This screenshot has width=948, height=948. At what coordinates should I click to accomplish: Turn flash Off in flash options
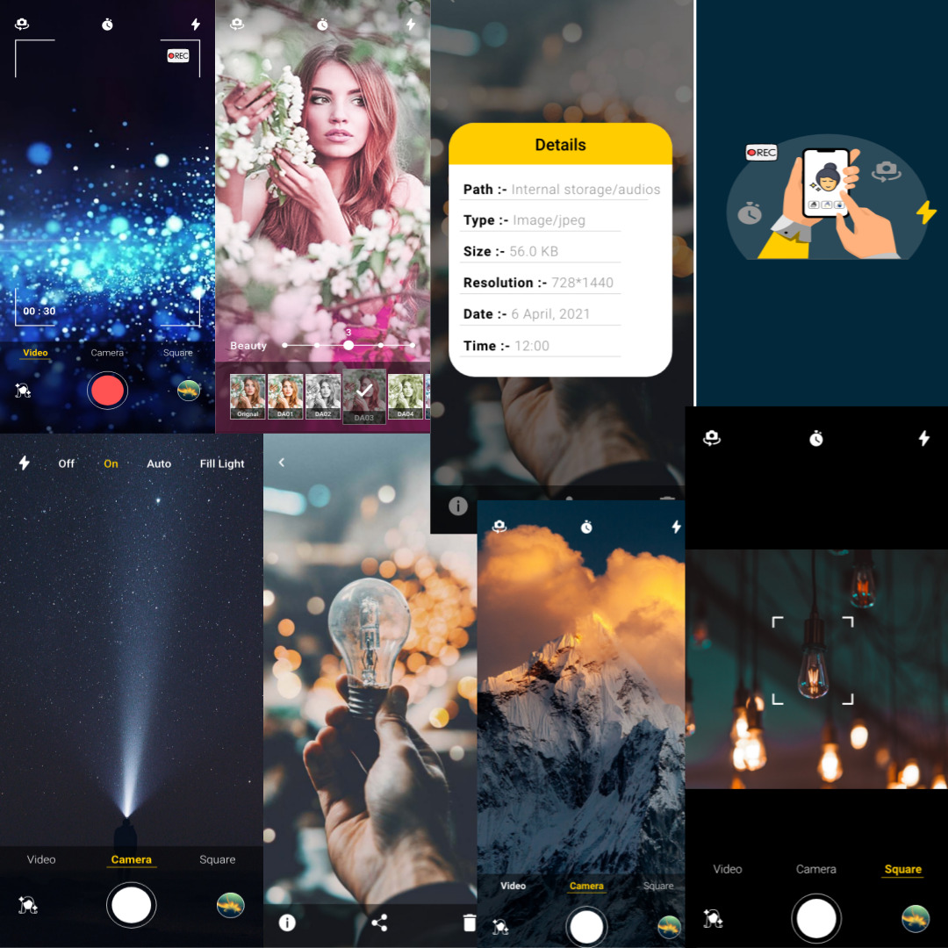67,463
